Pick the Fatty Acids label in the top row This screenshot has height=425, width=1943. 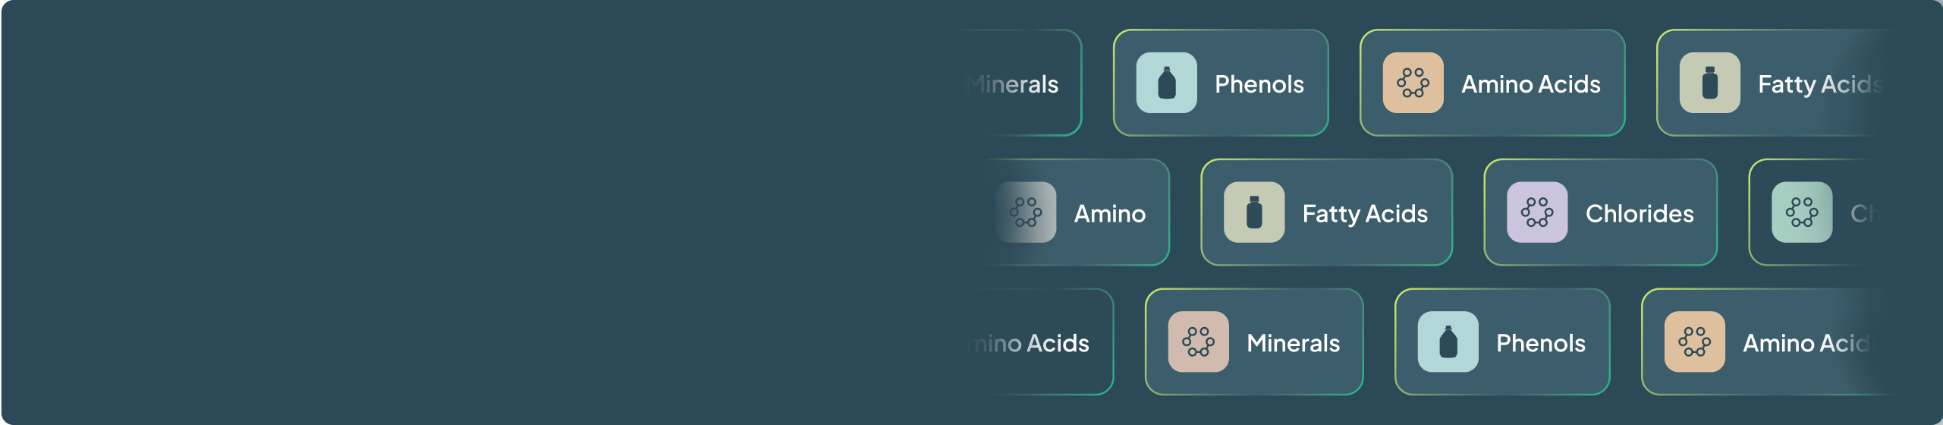pos(1819,83)
